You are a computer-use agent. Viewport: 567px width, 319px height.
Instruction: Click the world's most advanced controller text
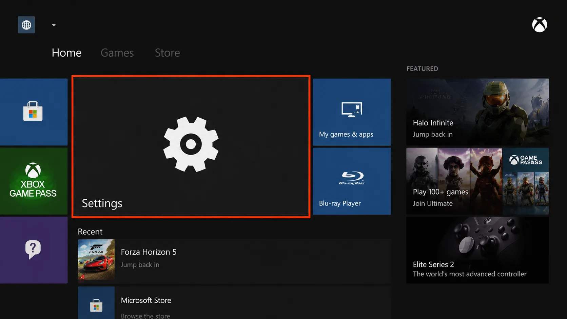470,274
